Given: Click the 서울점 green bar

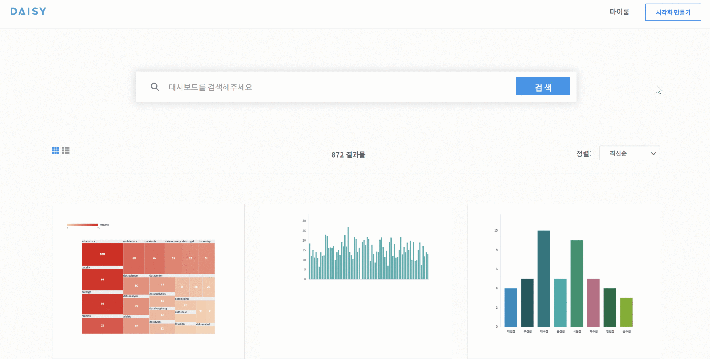Looking at the screenshot, I should 577,283.
